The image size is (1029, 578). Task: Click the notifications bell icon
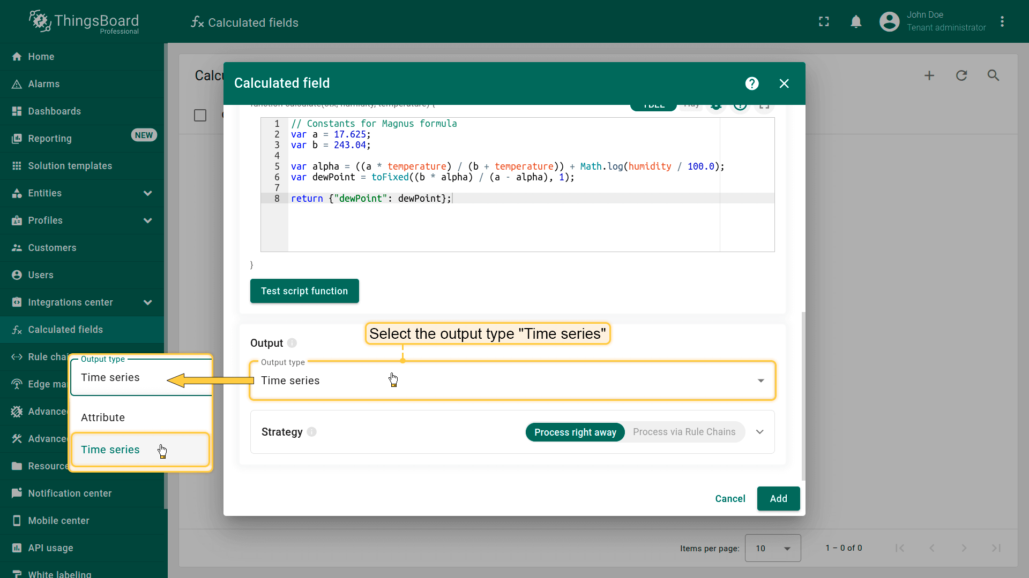856,22
